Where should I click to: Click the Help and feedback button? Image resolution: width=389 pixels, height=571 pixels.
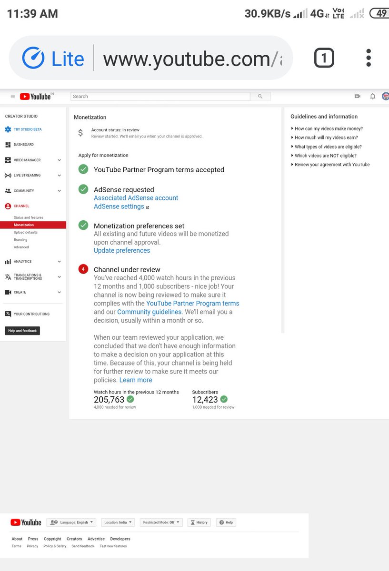click(22, 331)
